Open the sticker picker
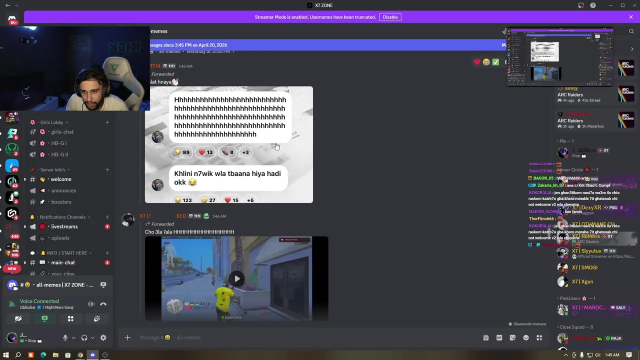Viewport: 640px width, 360px height. point(512,337)
